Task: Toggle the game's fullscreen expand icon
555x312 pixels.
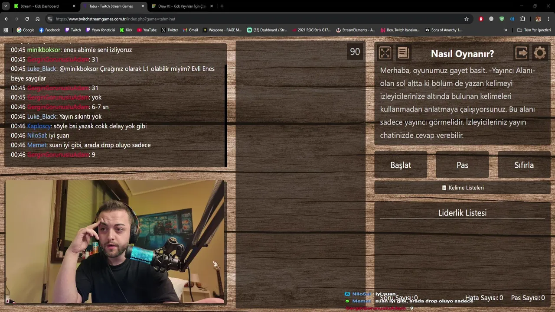Action: click(x=385, y=53)
